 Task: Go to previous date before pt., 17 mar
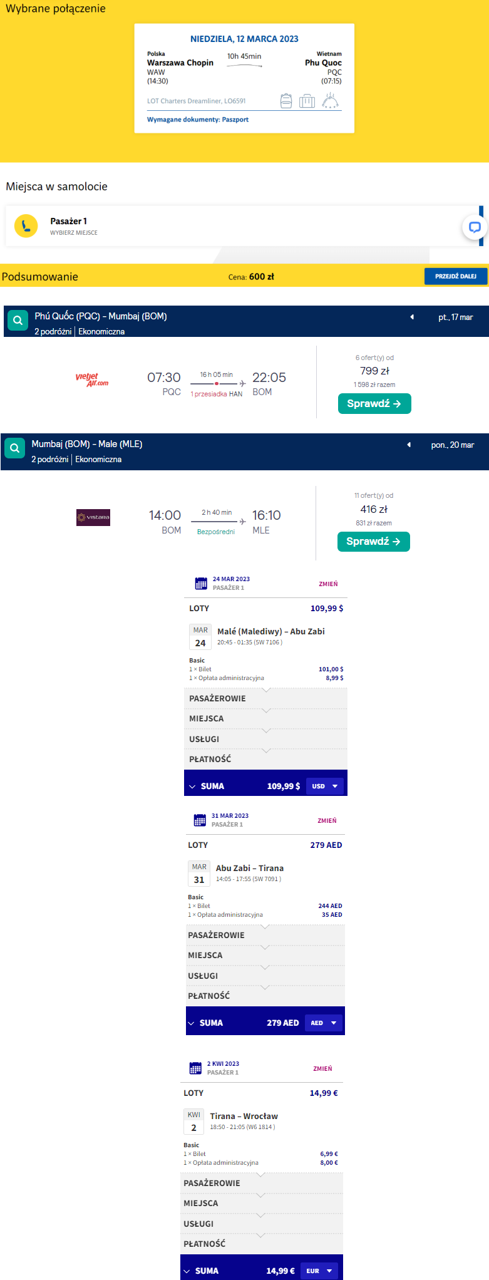click(x=412, y=317)
